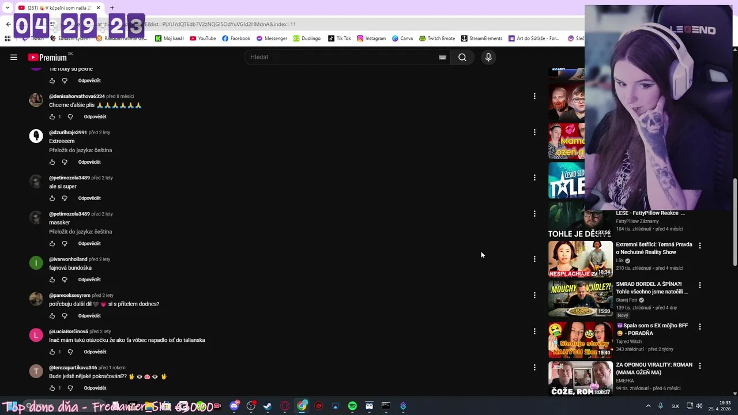Open the Tik Tok bookmark
The width and height of the screenshot is (738, 415).
coord(339,38)
